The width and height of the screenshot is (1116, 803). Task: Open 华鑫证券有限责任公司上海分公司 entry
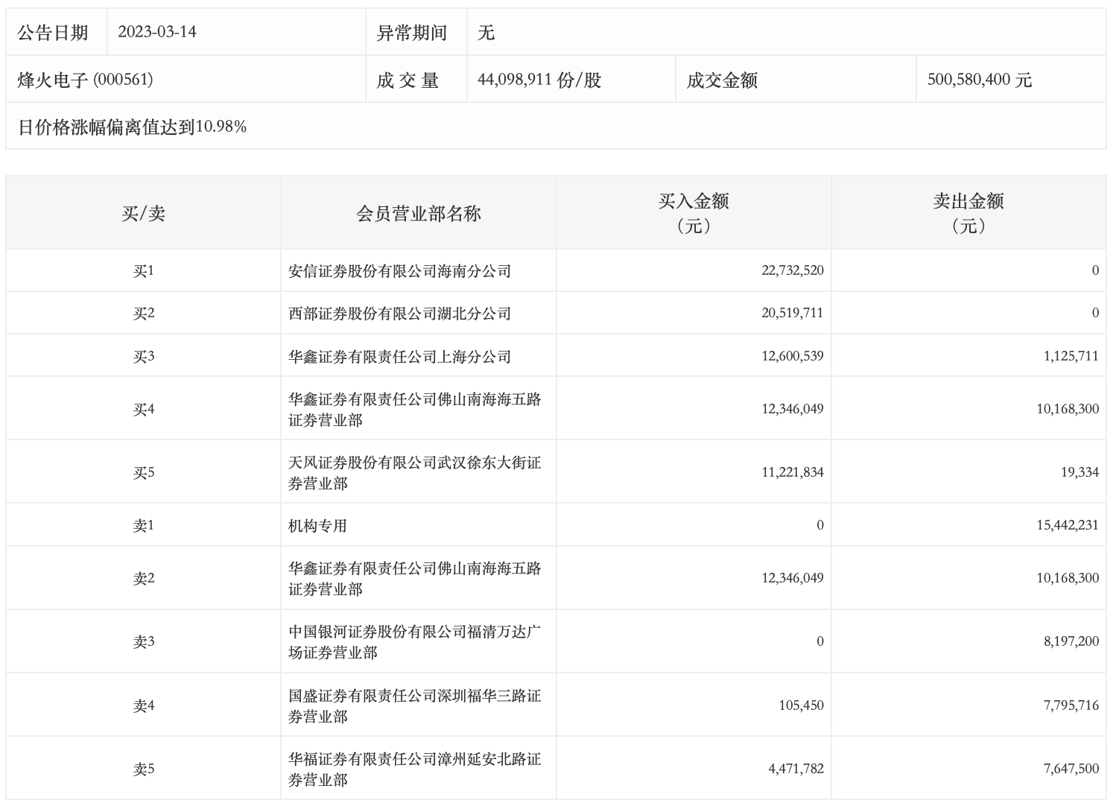click(x=399, y=357)
